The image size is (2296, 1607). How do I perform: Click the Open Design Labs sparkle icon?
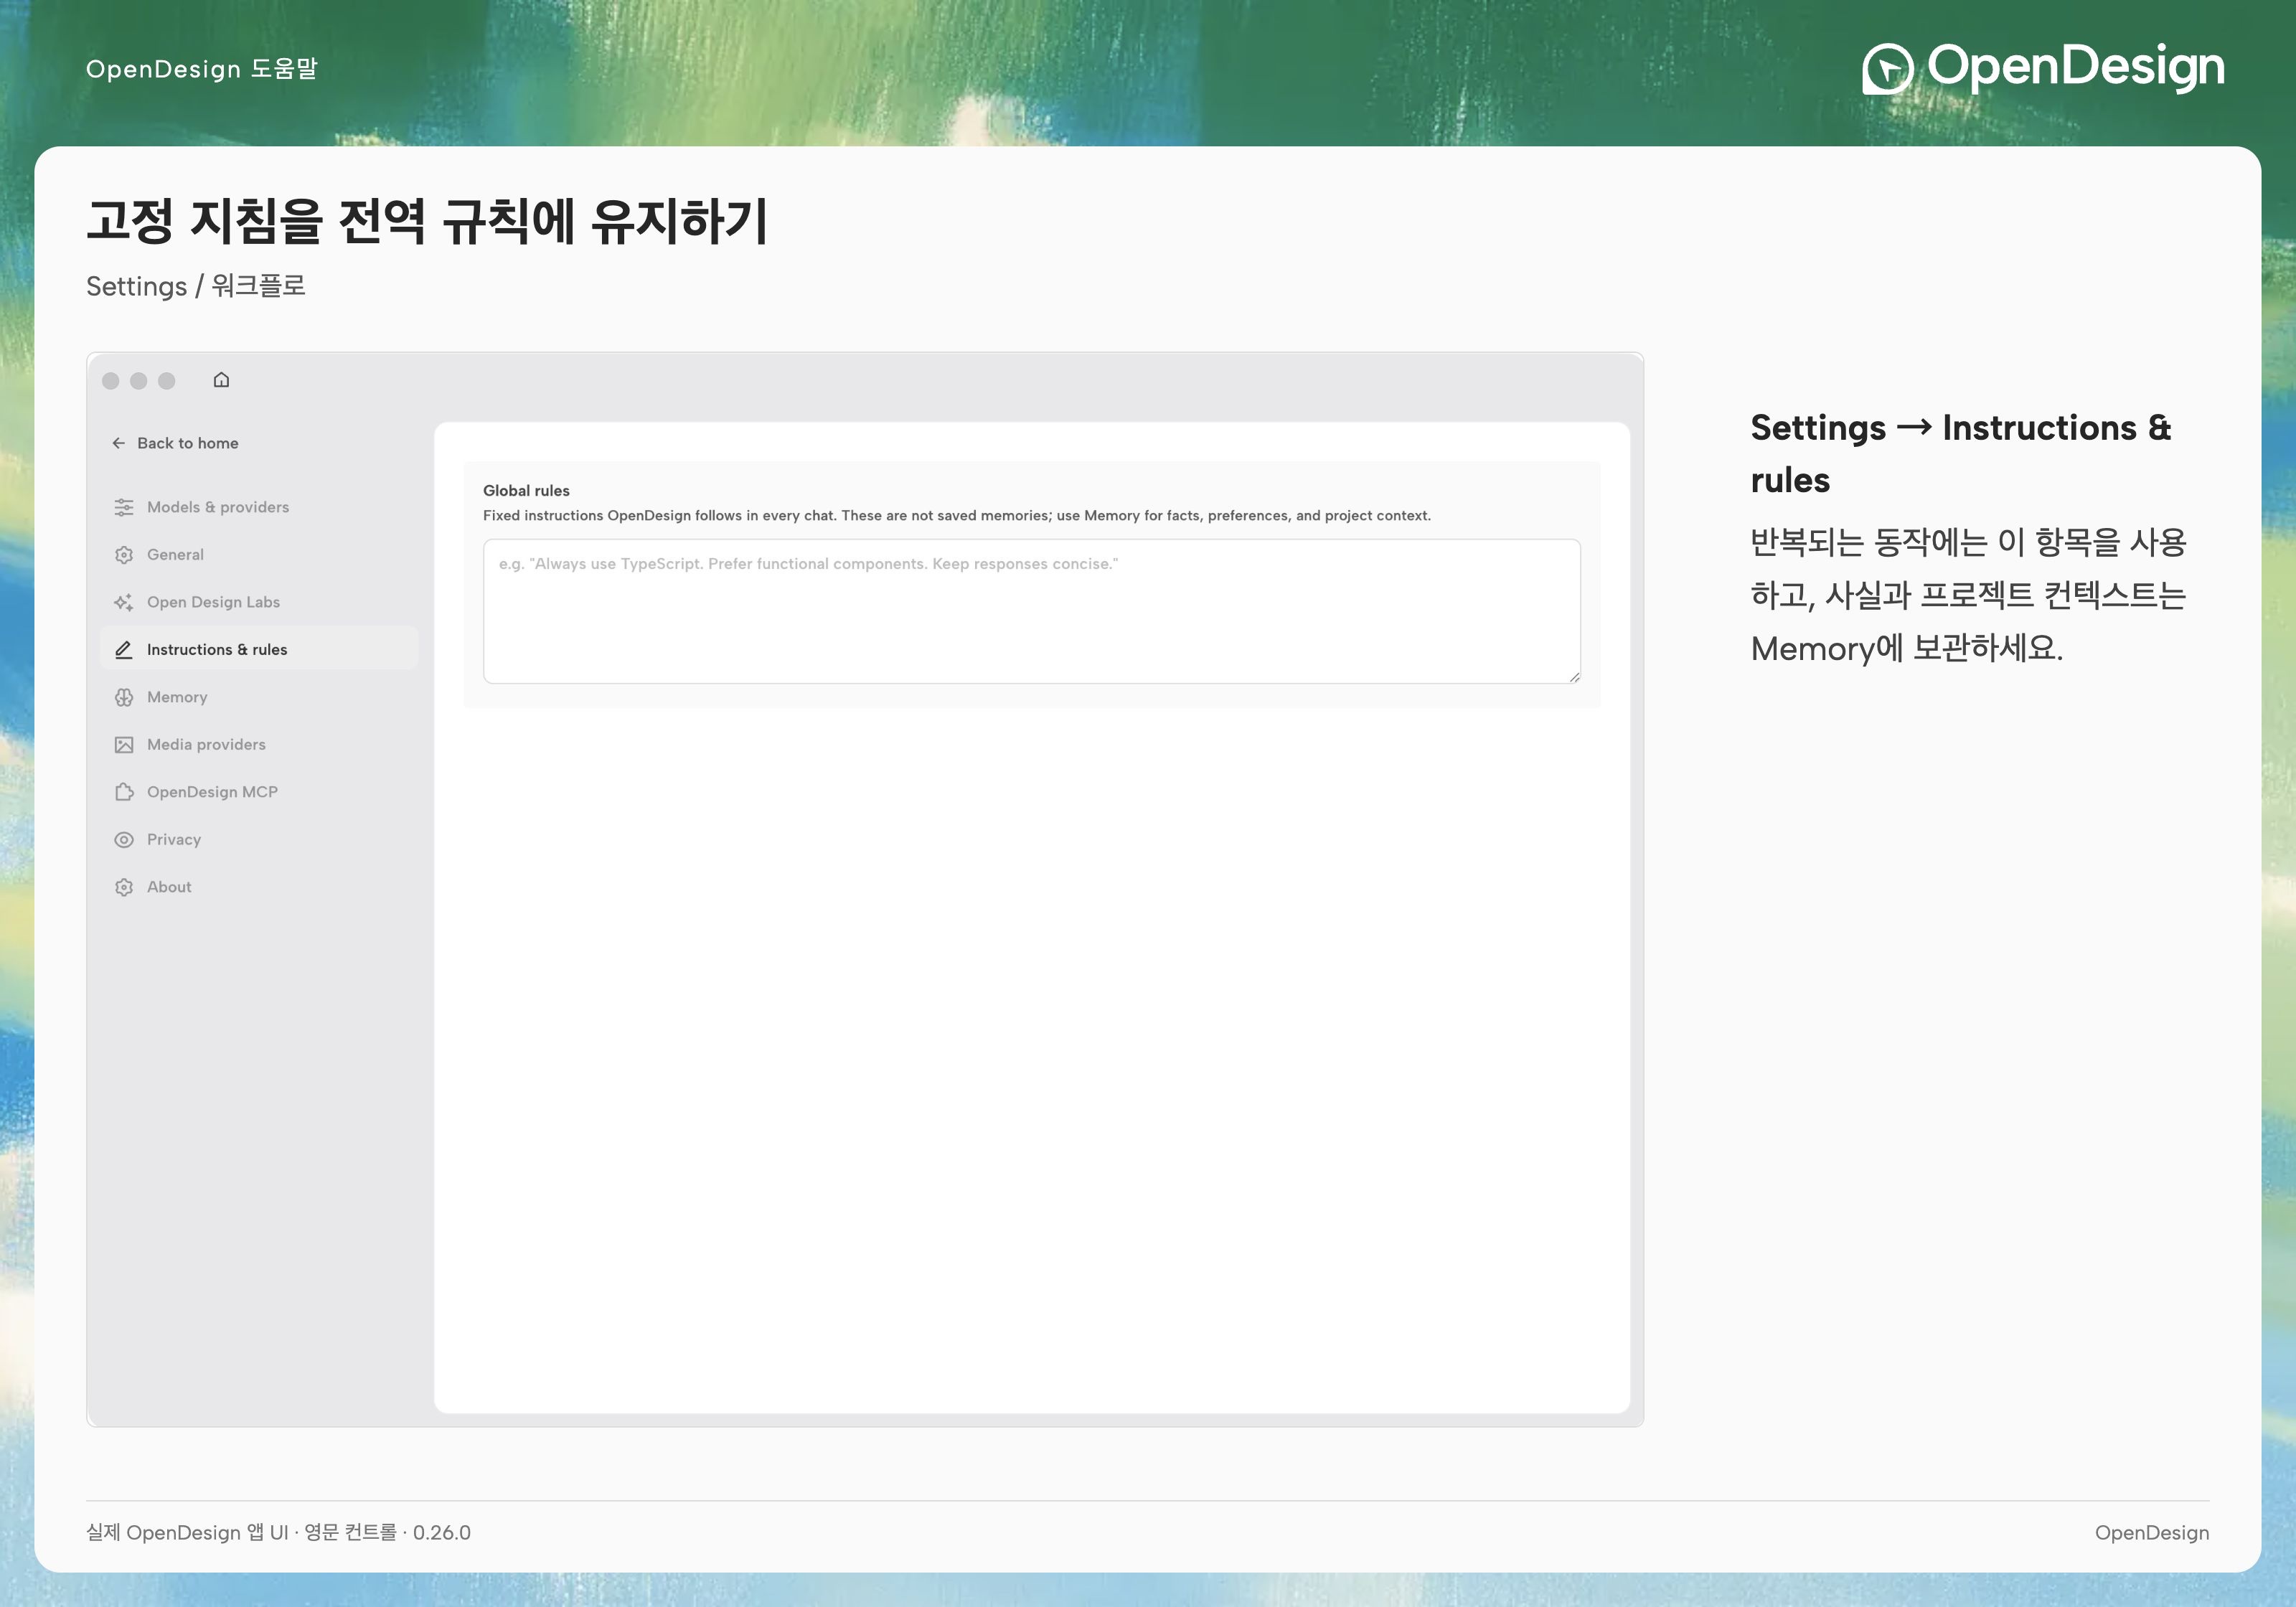(x=124, y=602)
